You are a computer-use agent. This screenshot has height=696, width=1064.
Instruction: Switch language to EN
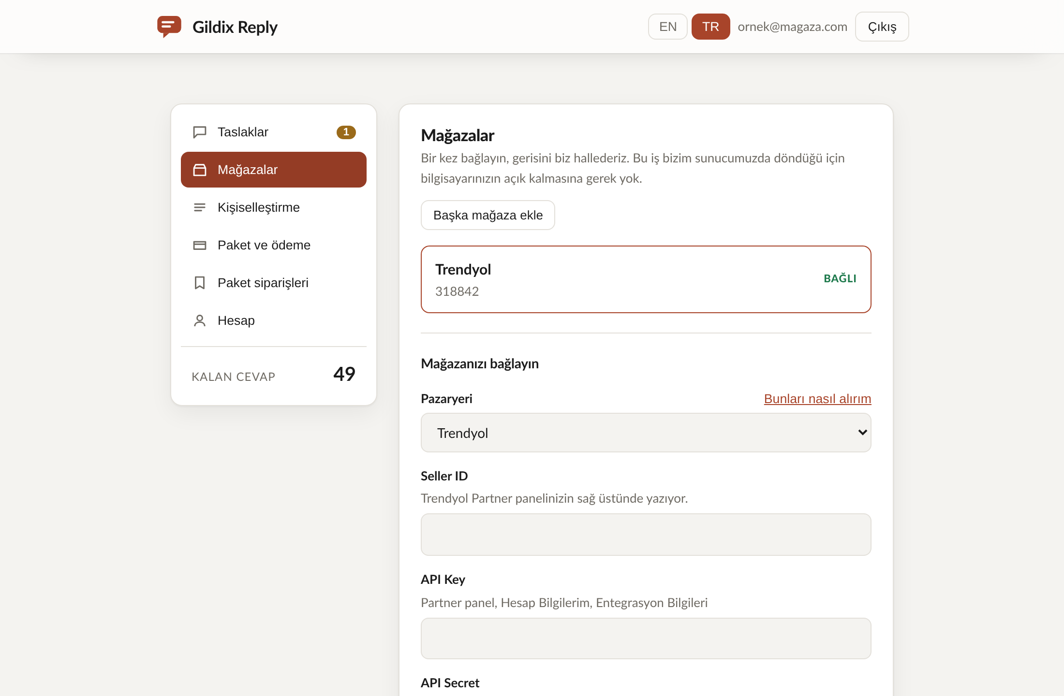coord(668,27)
